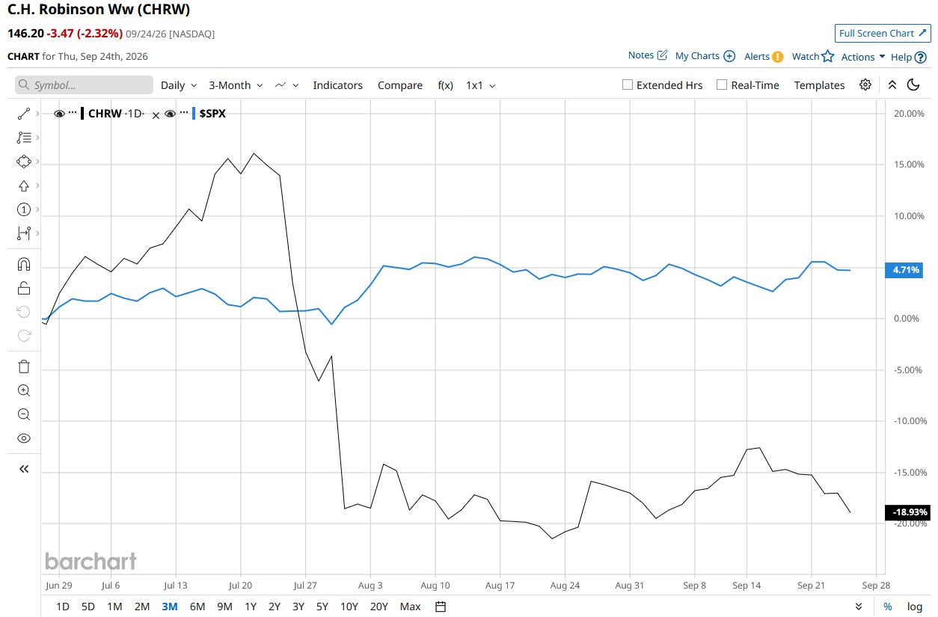The height and width of the screenshot is (617, 938).
Task: Open the Daily frequency dropdown
Action: point(179,85)
